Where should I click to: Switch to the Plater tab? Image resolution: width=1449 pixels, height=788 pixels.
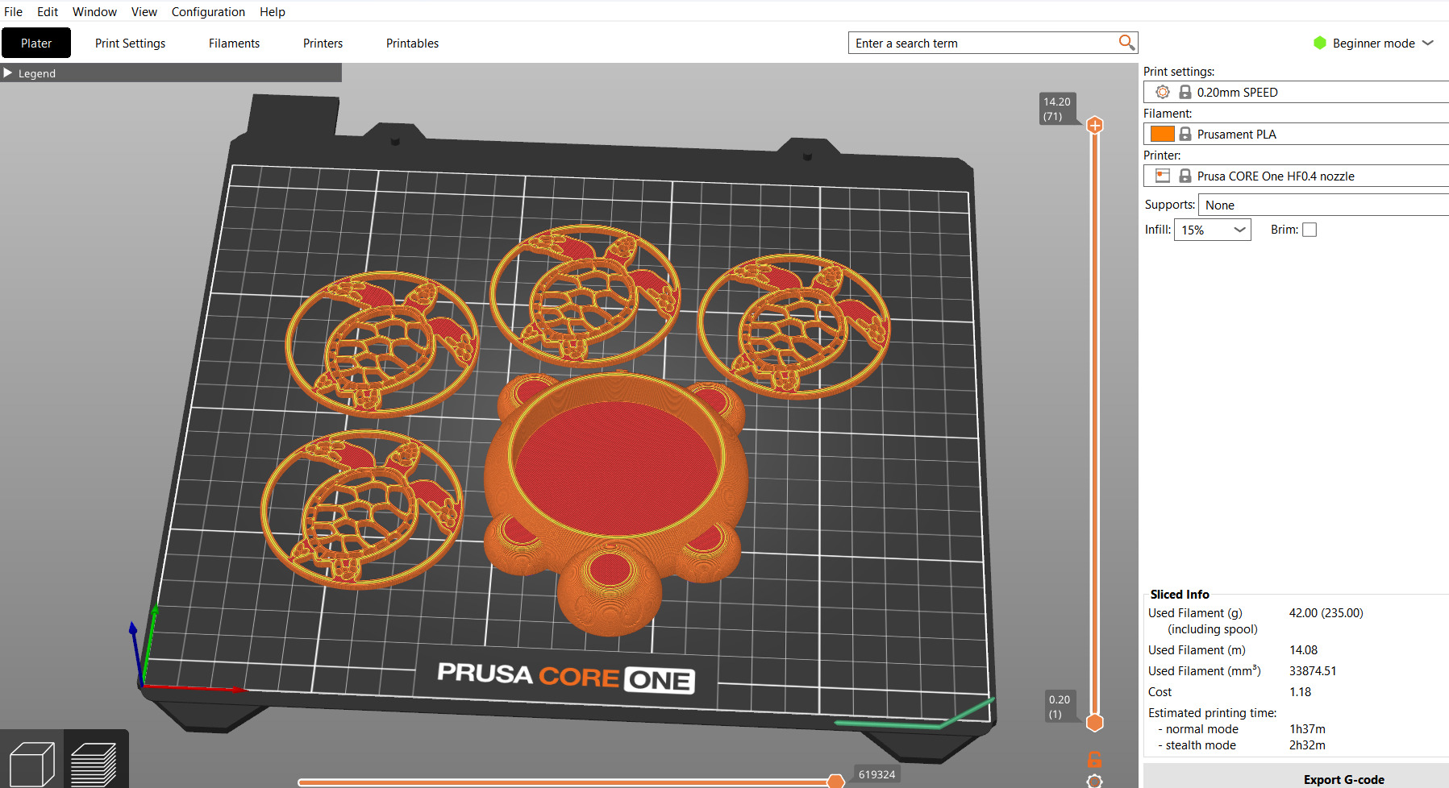(36, 43)
